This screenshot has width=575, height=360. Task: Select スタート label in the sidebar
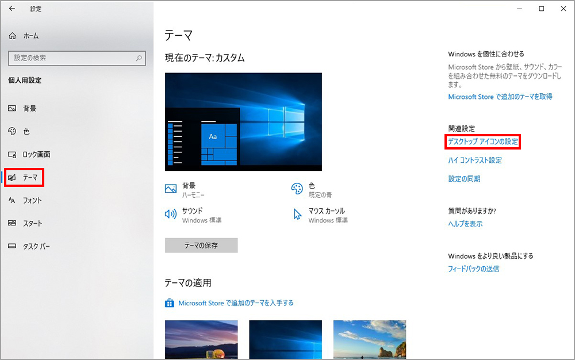coord(33,223)
